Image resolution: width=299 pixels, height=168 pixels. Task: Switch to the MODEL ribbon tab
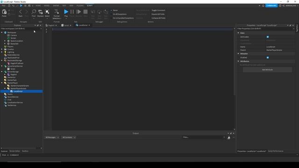(47, 6)
